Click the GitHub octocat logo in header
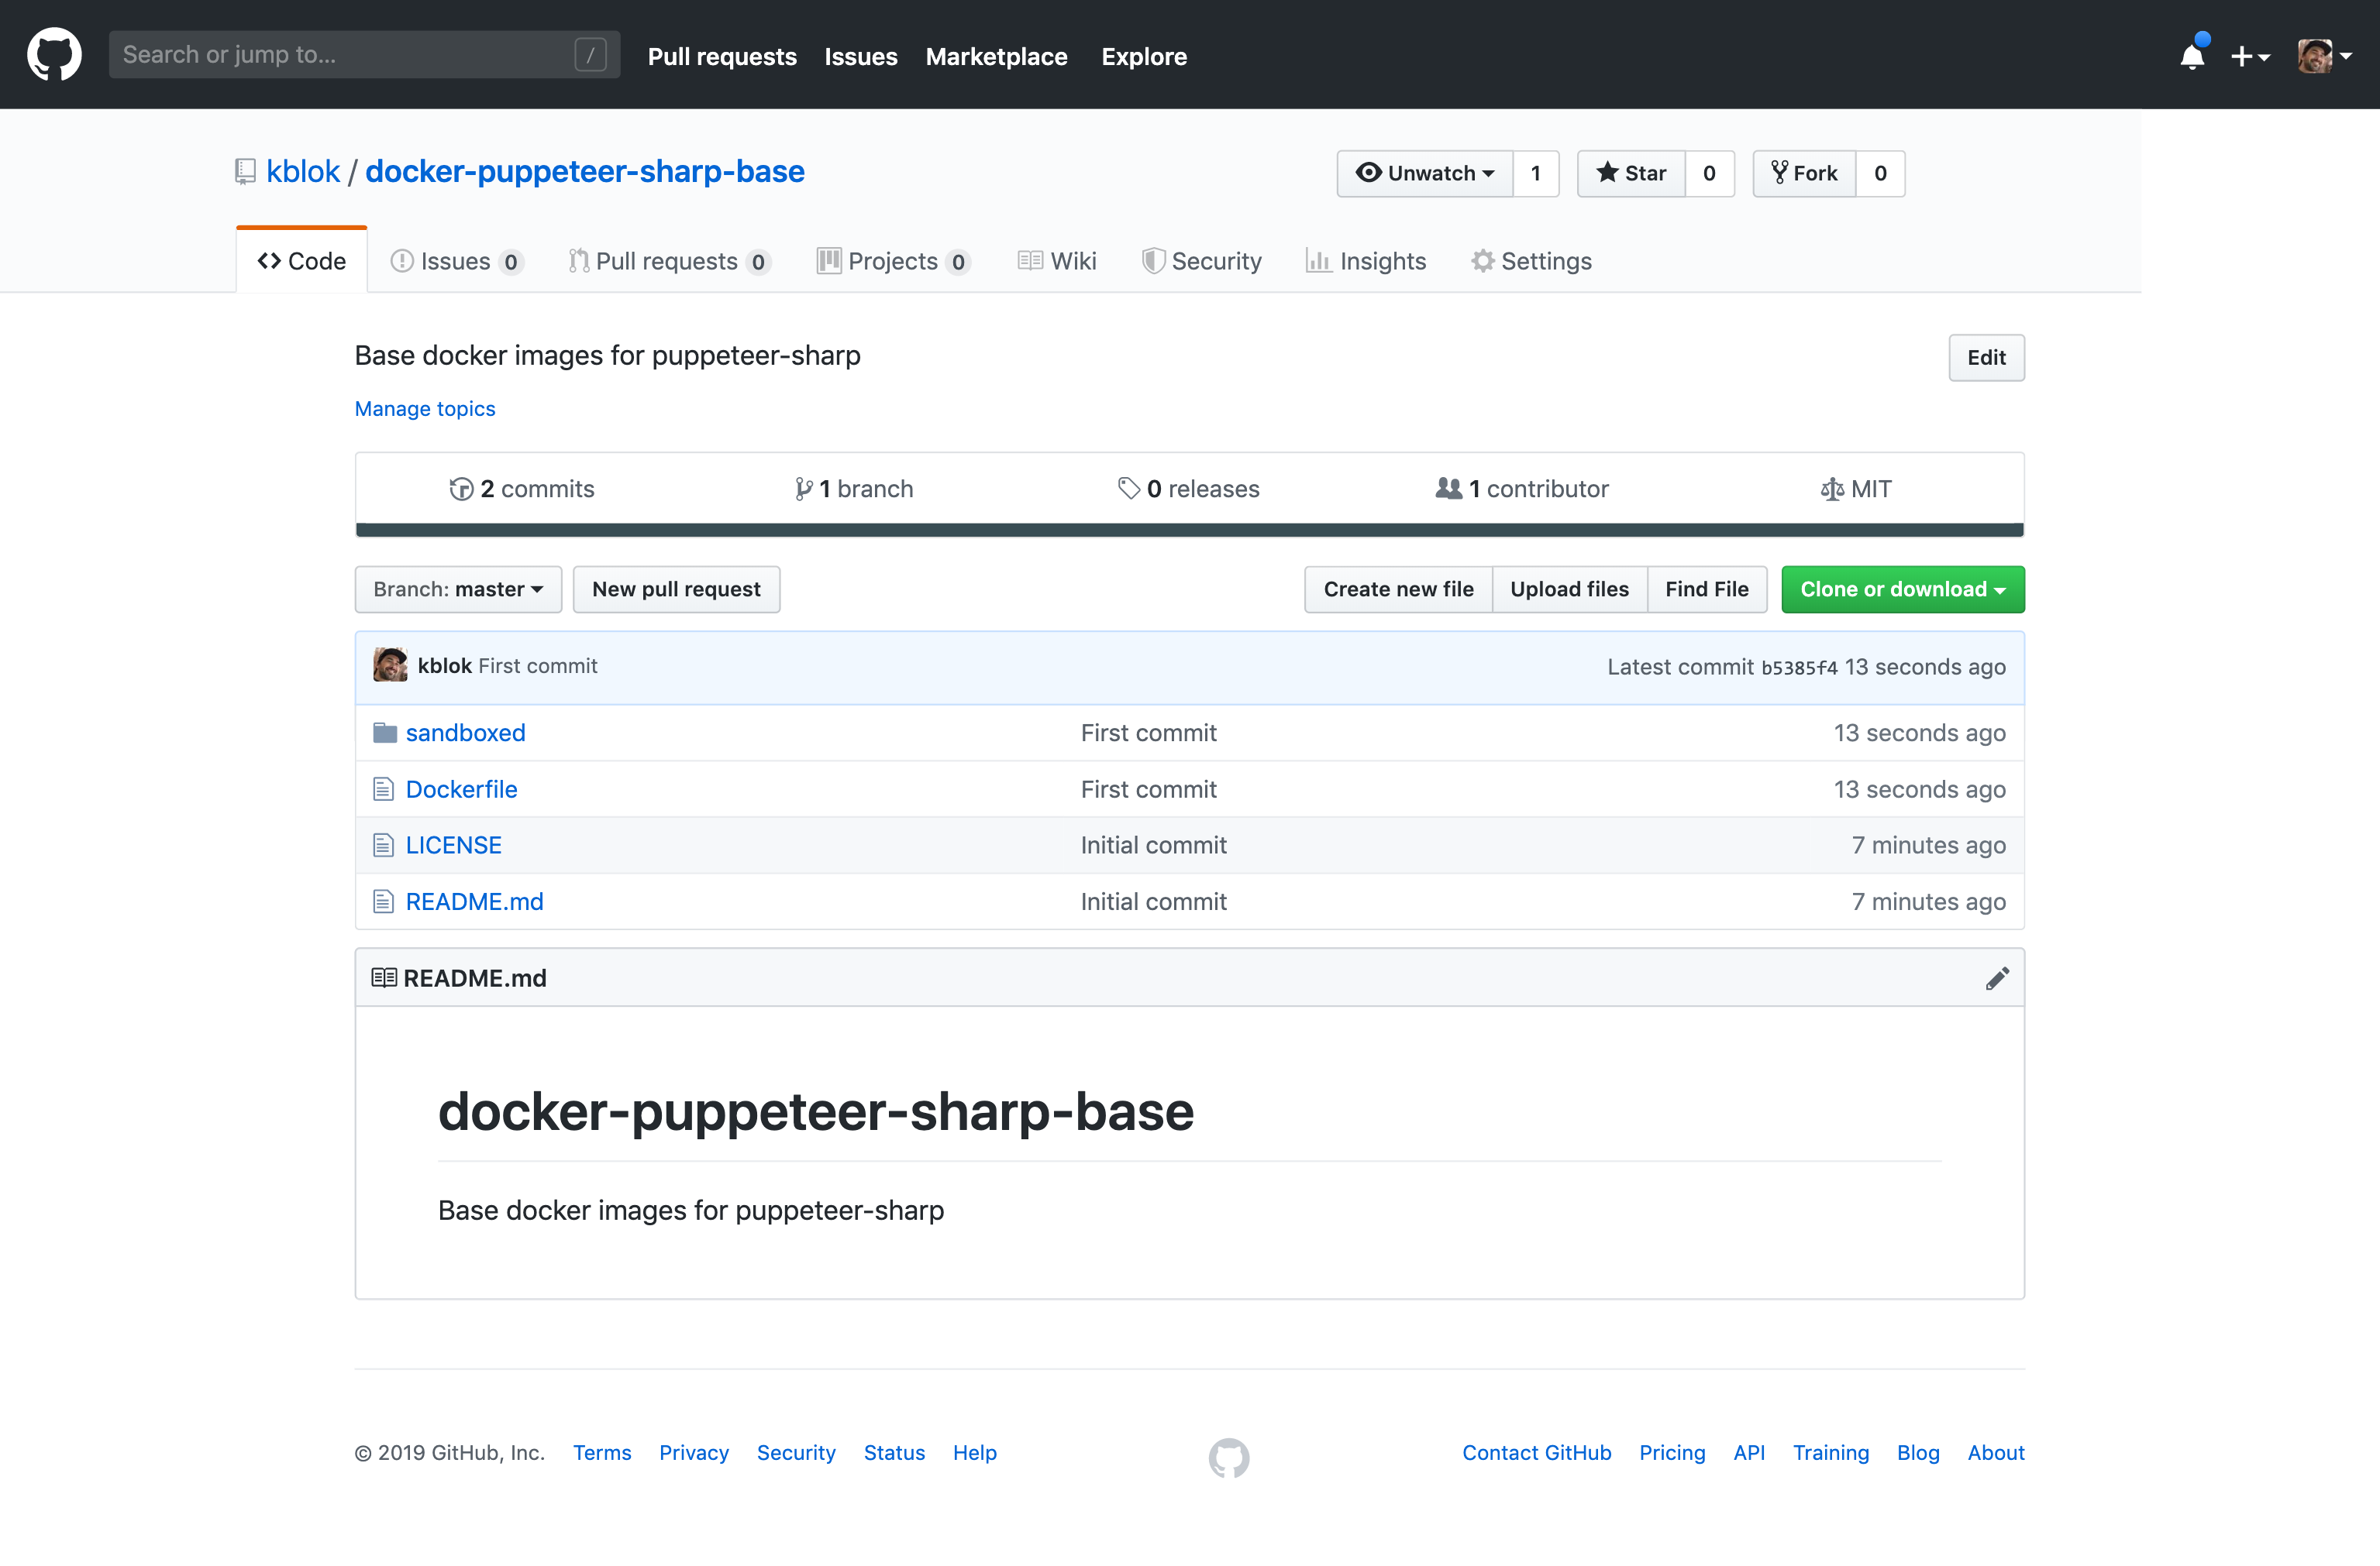2380x1566 pixels. pos(54,55)
